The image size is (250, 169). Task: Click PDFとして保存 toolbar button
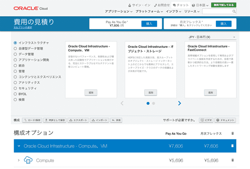55,120
